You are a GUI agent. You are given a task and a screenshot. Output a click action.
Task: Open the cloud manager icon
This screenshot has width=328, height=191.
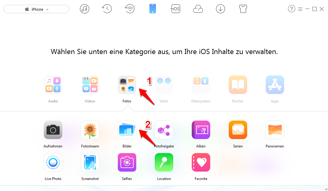pyautogui.click(x=198, y=9)
